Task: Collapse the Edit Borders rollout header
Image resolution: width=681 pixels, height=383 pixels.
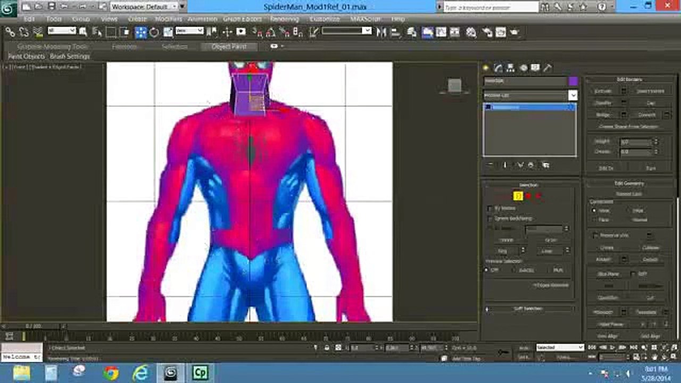Action: (629, 79)
